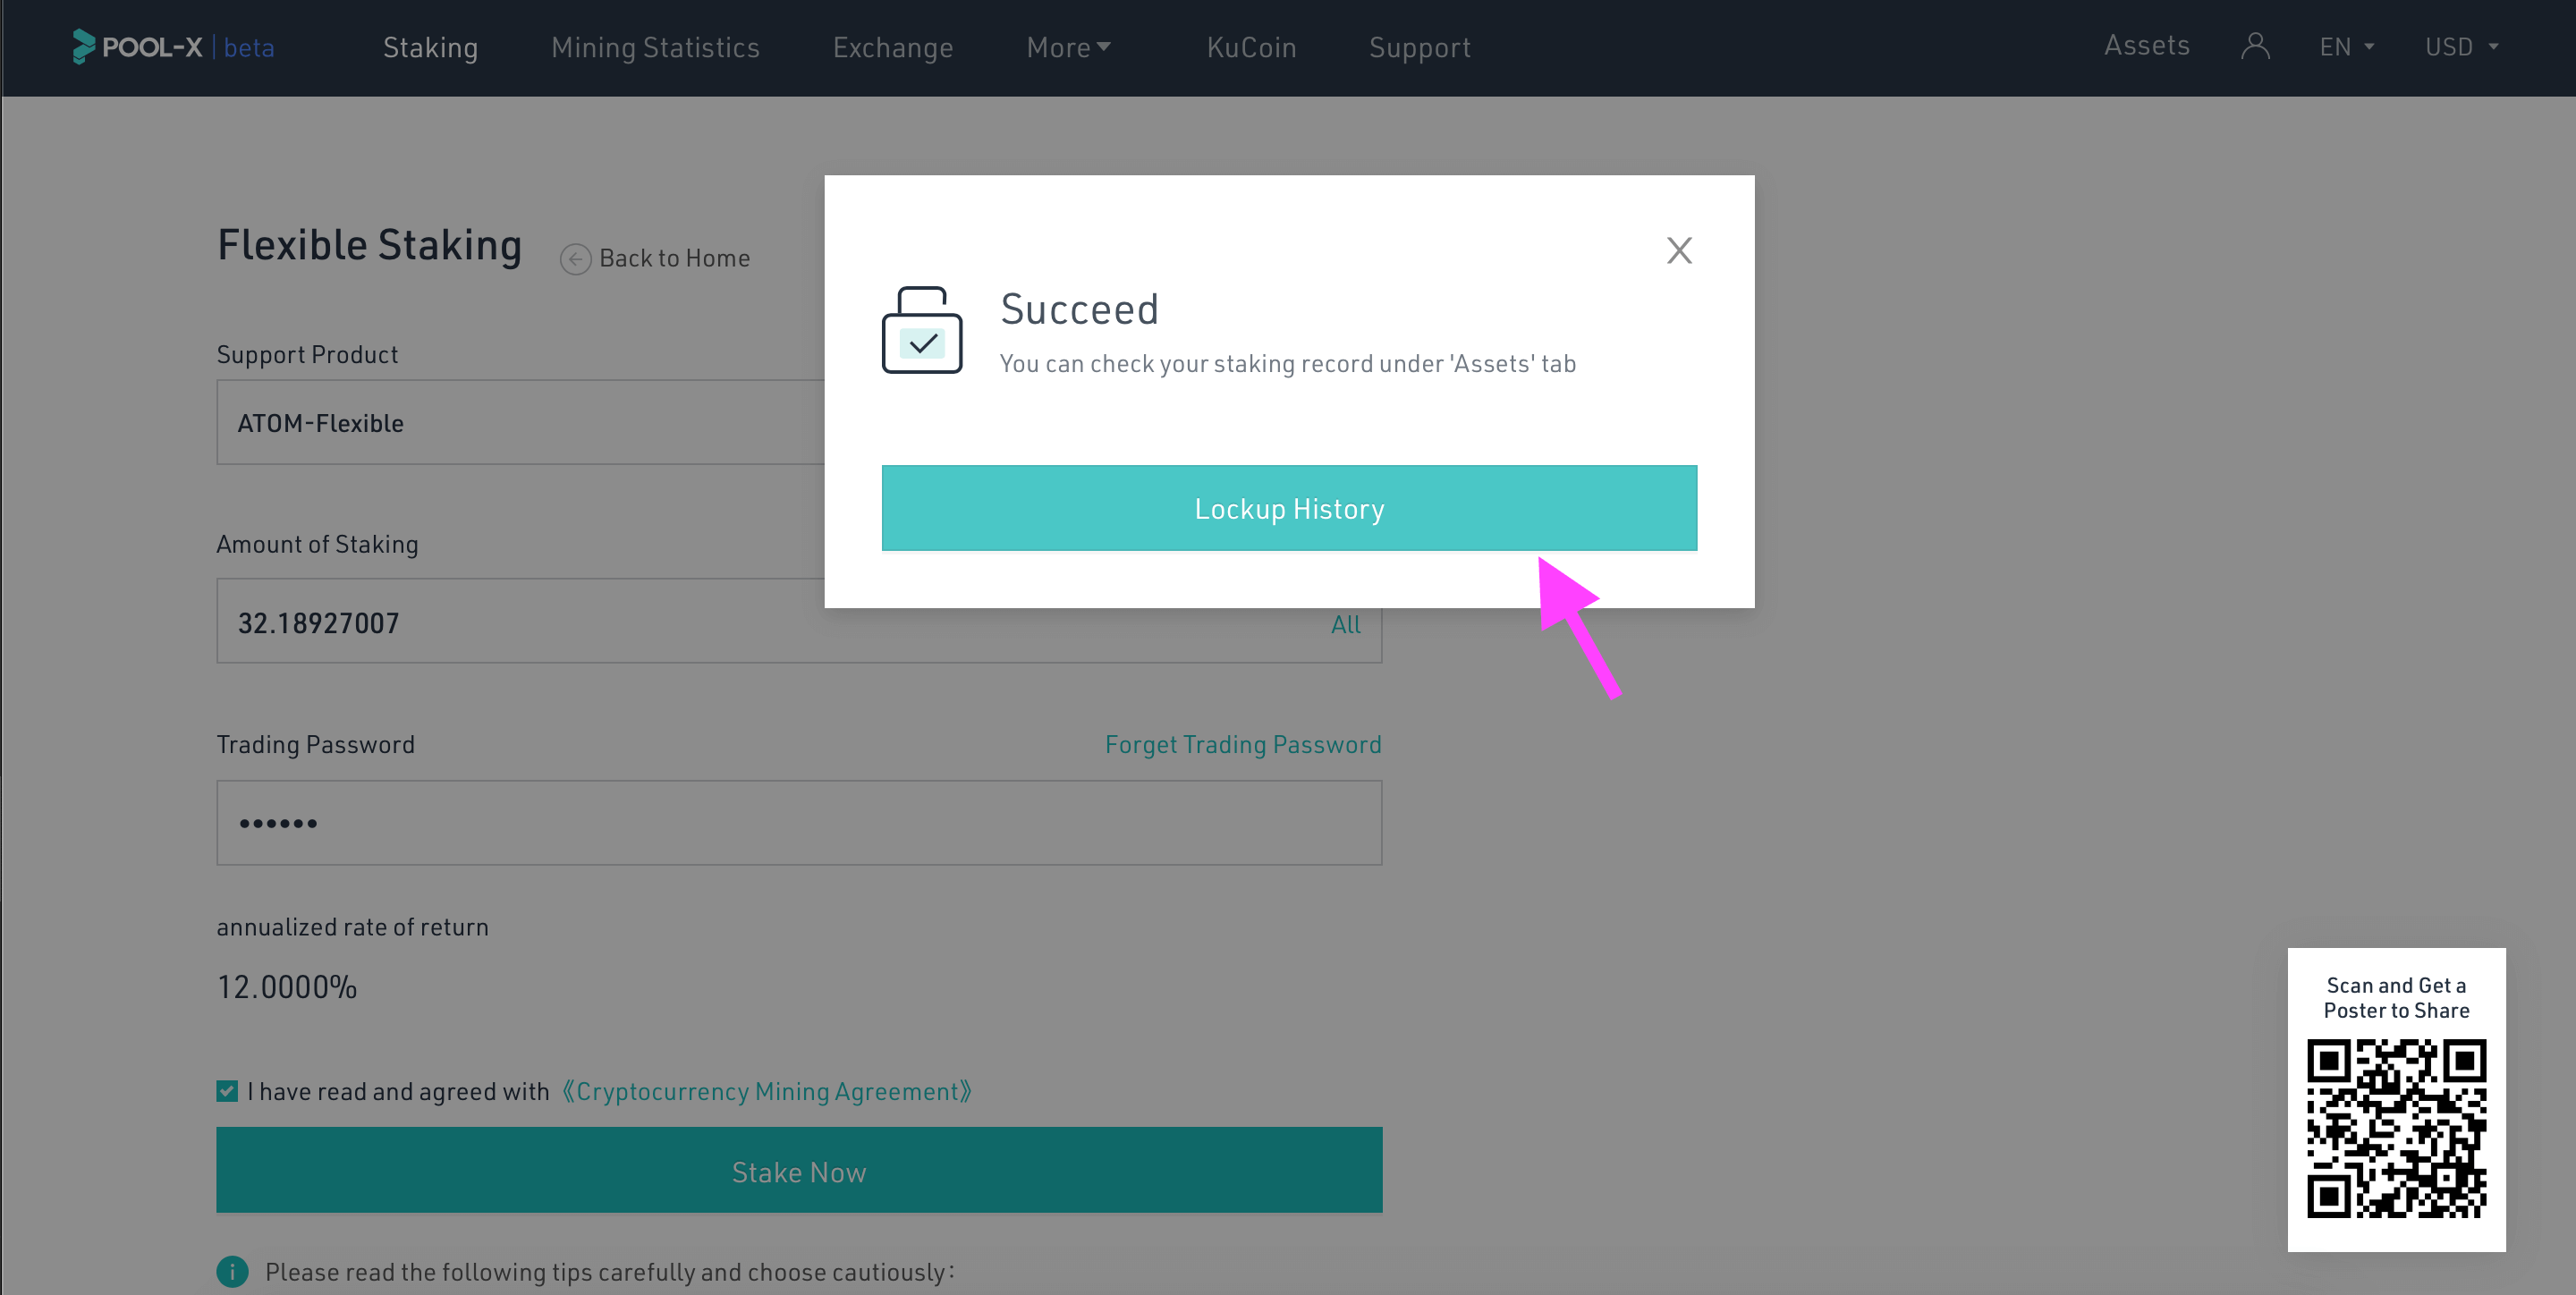Focus the Amount of Staking field
The image size is (2576, 1295).
point(799,621)
